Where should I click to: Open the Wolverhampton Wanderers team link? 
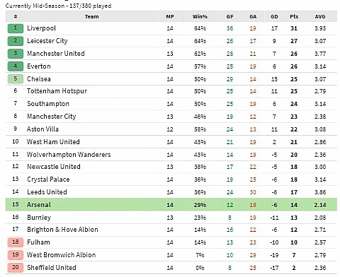[69, 155]
